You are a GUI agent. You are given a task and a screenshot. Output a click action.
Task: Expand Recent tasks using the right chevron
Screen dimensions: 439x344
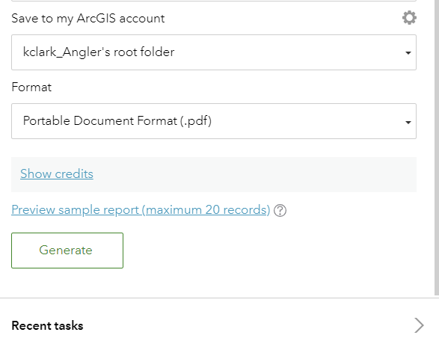(419, 325)
